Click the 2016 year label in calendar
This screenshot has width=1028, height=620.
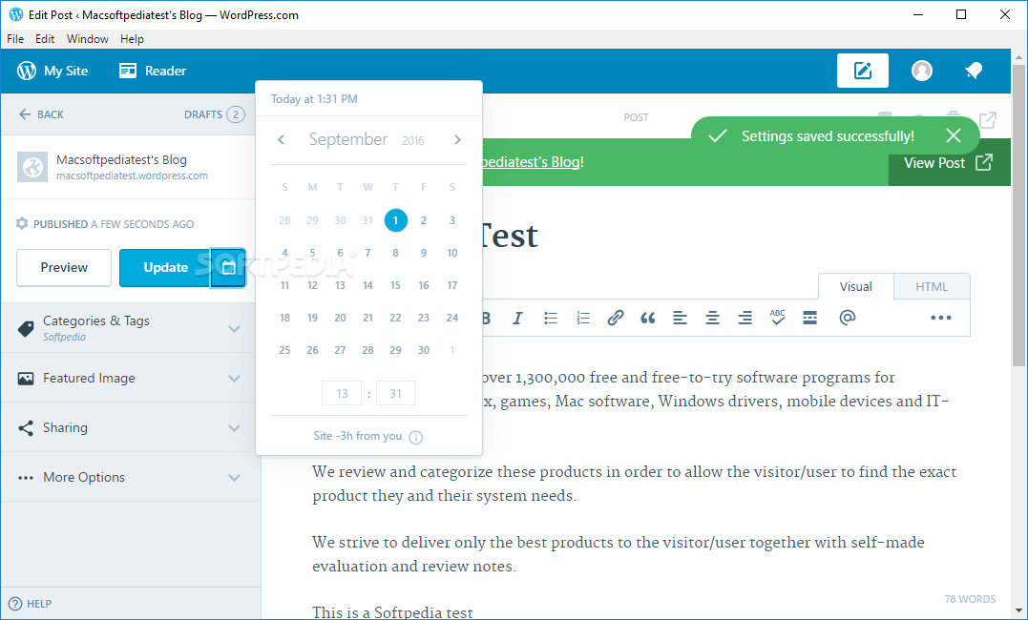[x=413, y=141]
